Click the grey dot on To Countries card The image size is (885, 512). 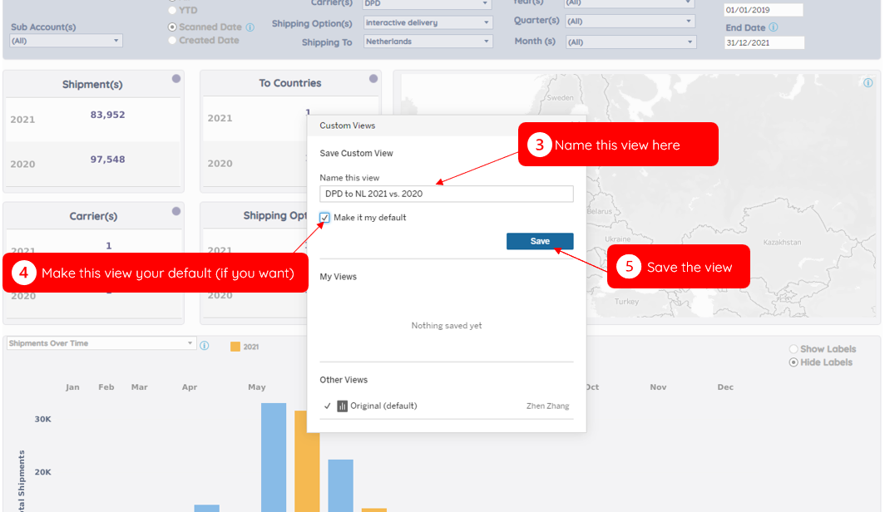tap(373, 78)
